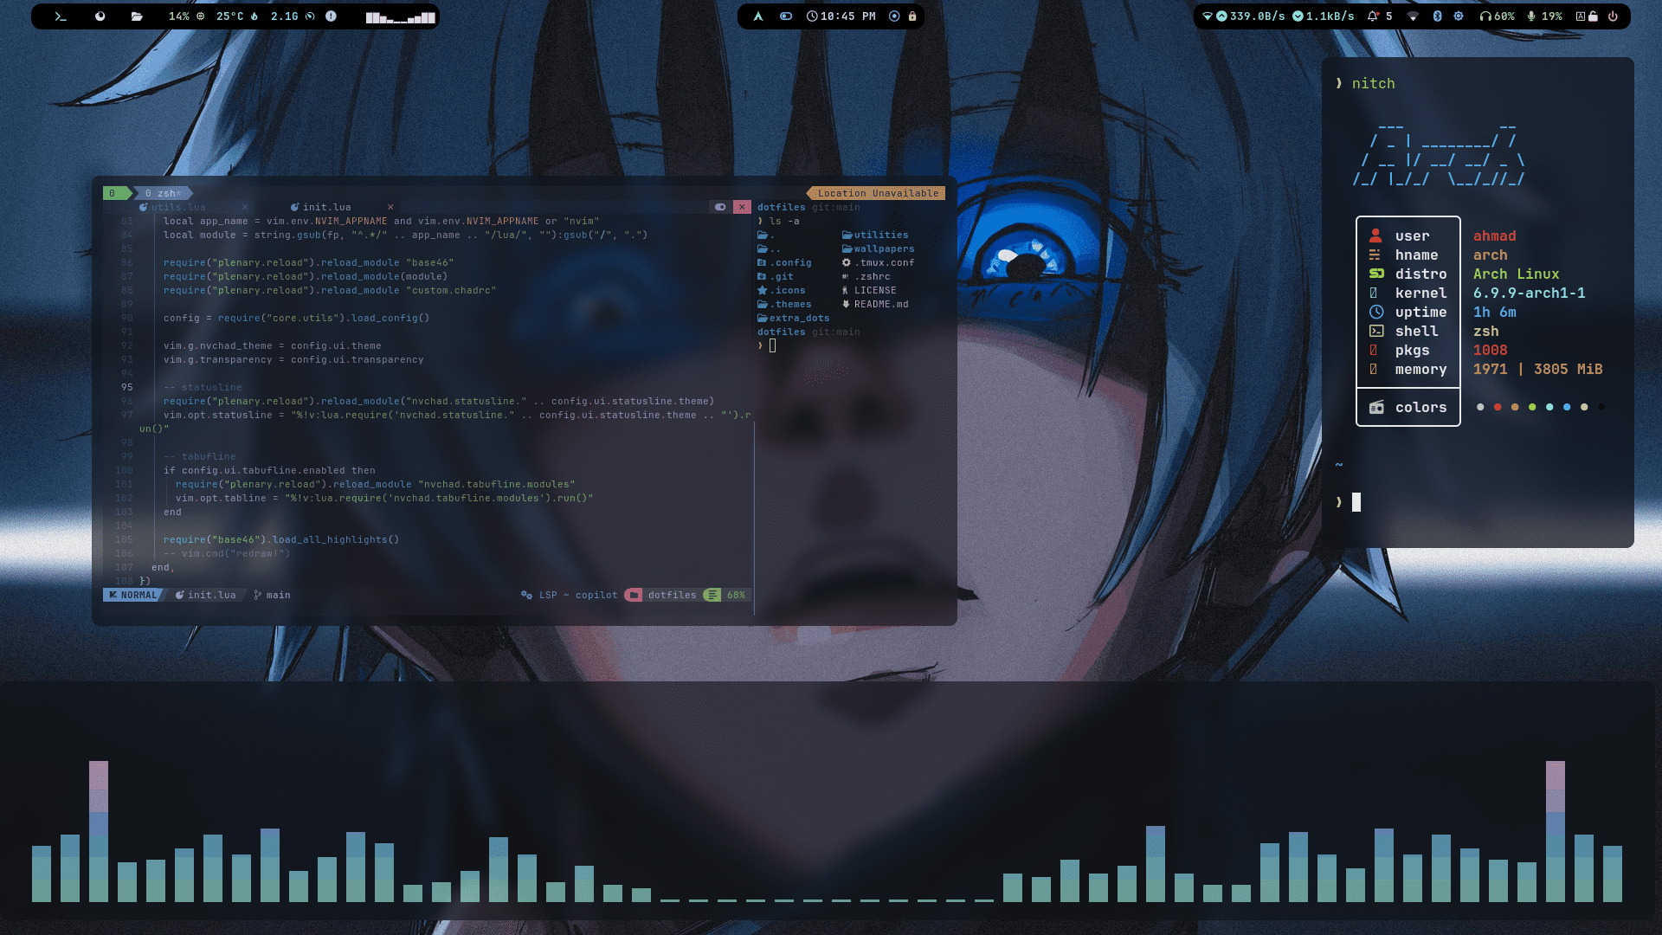The width and height of the screenshot is (1662, 935).
Task: Switch to the utils.lua buffer tab
Action: coord(178,207)
